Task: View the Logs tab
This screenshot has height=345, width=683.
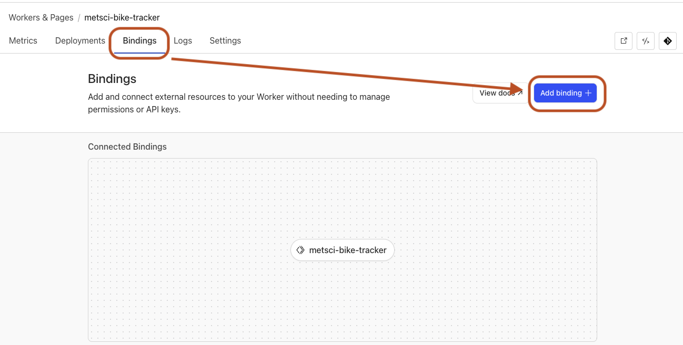Action: pyautogui.click(x=183, y=40)
